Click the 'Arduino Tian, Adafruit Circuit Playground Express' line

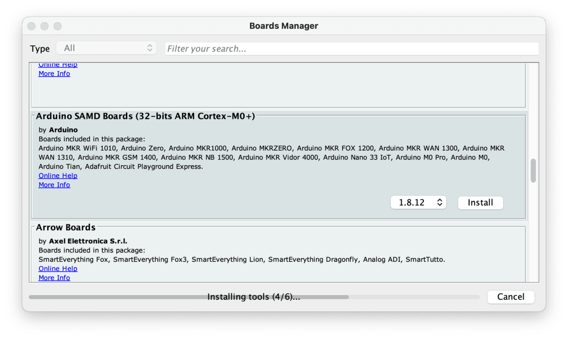tap(121, 167)
